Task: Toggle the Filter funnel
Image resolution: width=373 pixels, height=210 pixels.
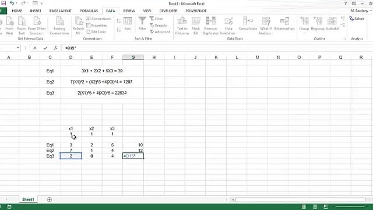Action: coord(142,23)
